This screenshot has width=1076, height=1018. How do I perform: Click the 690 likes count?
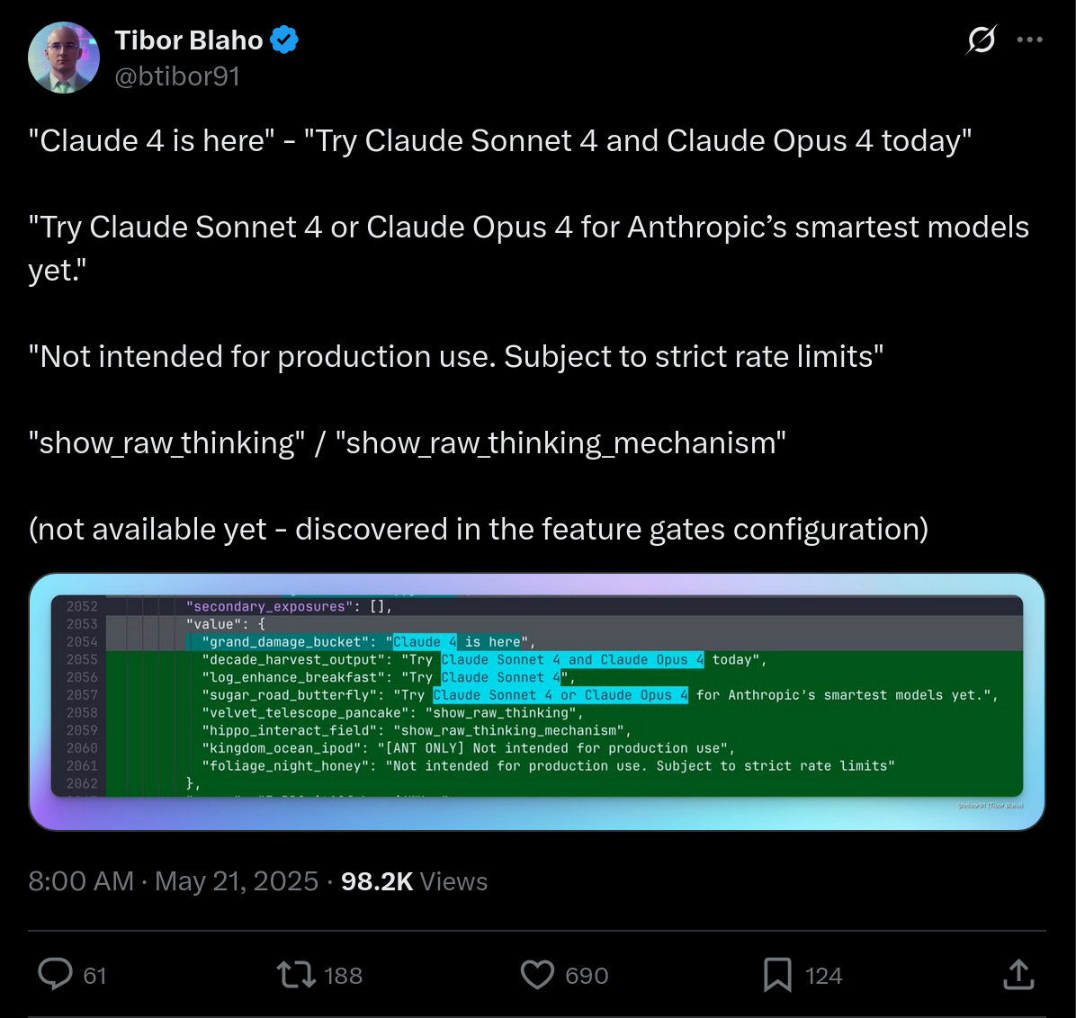[x=587, y=976]
